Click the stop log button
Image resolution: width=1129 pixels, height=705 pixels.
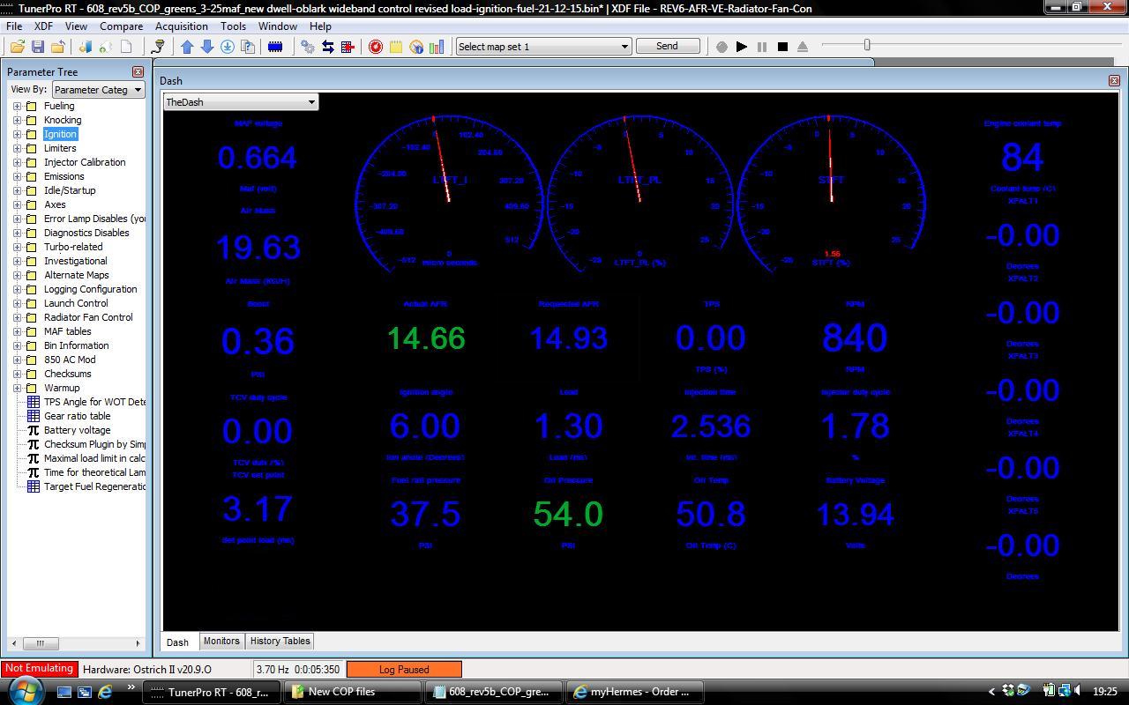tap(782, 47)
